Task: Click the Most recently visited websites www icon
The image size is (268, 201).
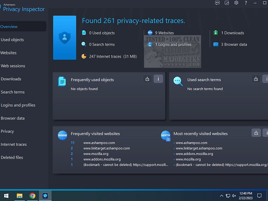Action: coord(166,136)
